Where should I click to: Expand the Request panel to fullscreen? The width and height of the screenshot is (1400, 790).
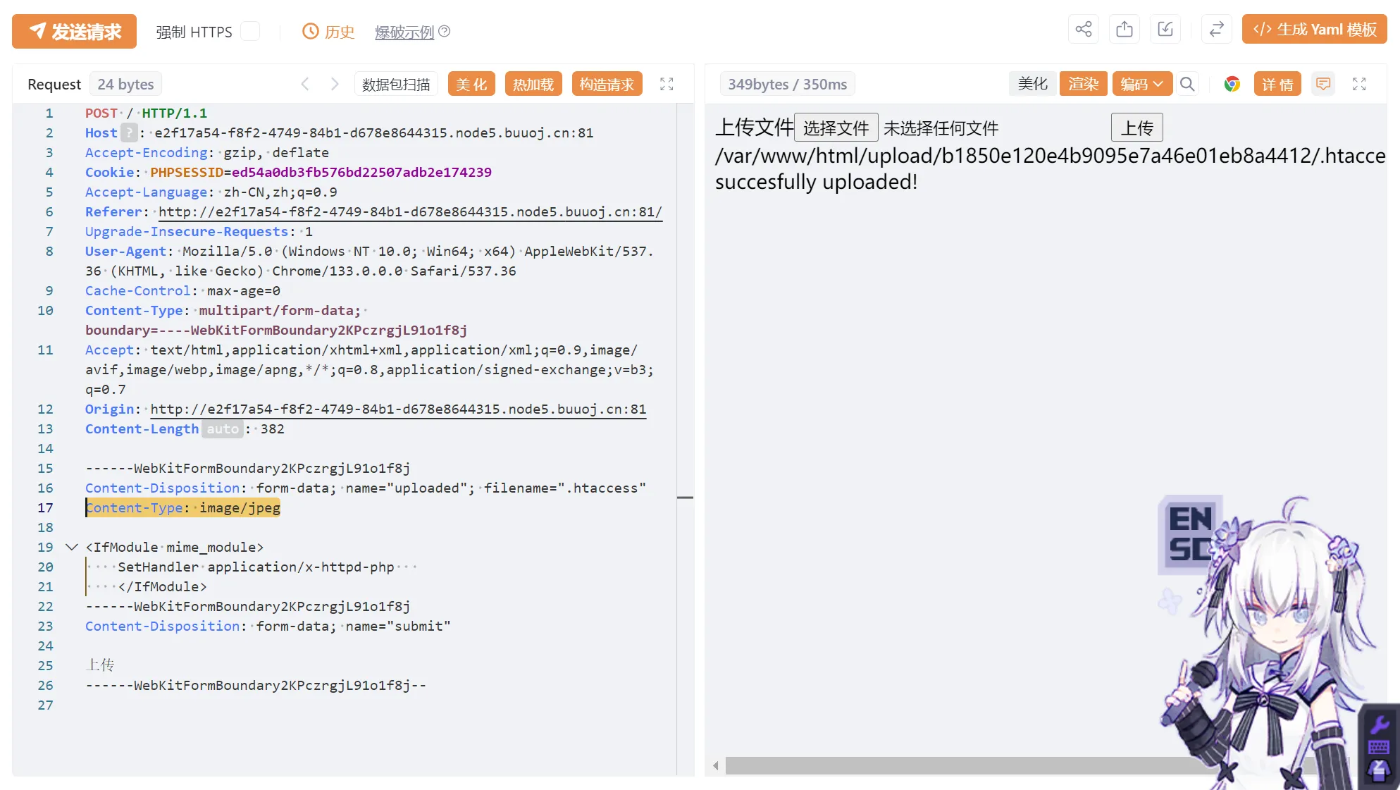[667, 84]
